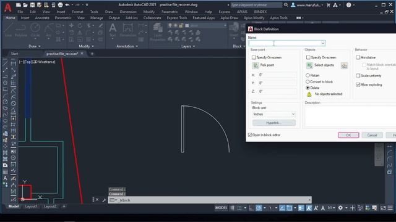Select the Arc tool in Draw panel
Screen dimensions: 396x222
[x=49, y=30]
